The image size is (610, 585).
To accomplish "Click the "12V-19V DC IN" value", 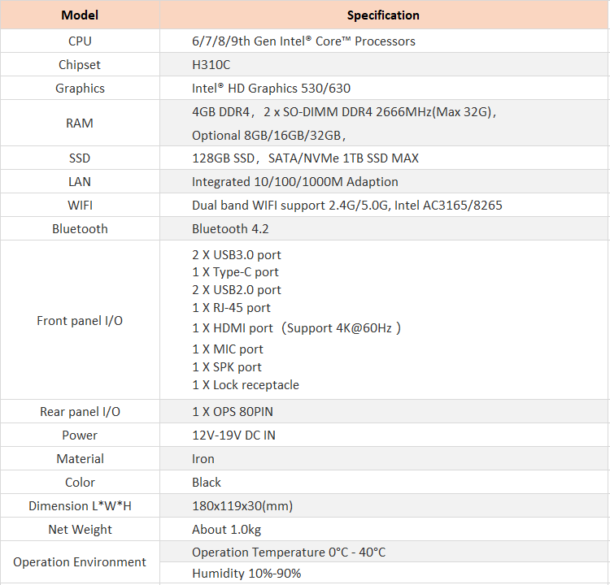I will [x=233, y=435].
